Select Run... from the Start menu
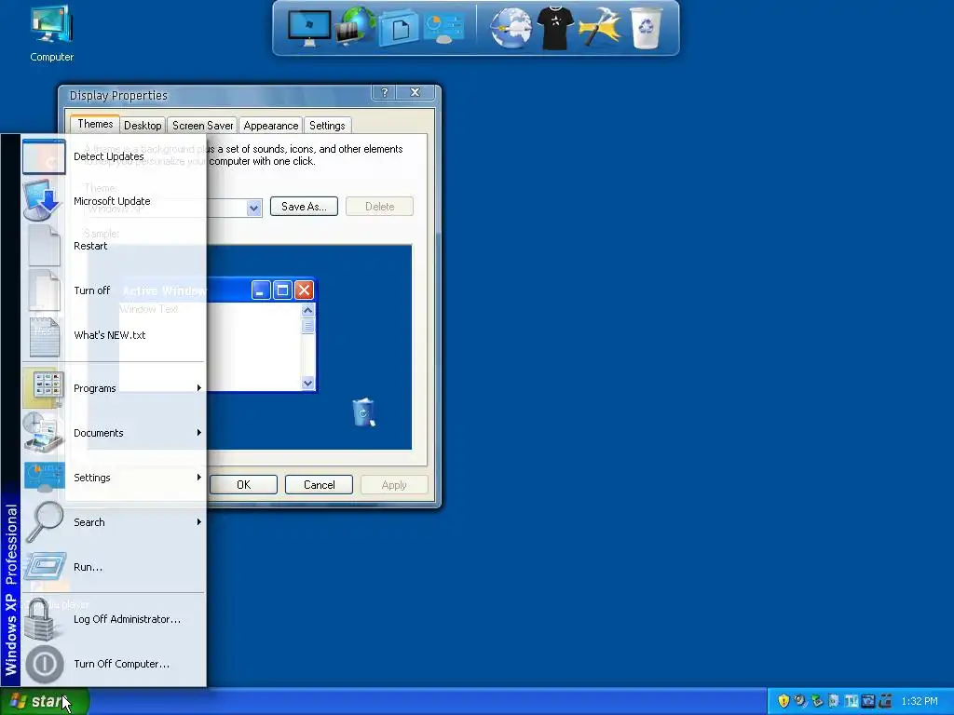Viewport: 954px width, 715px height. pos(115,567)
